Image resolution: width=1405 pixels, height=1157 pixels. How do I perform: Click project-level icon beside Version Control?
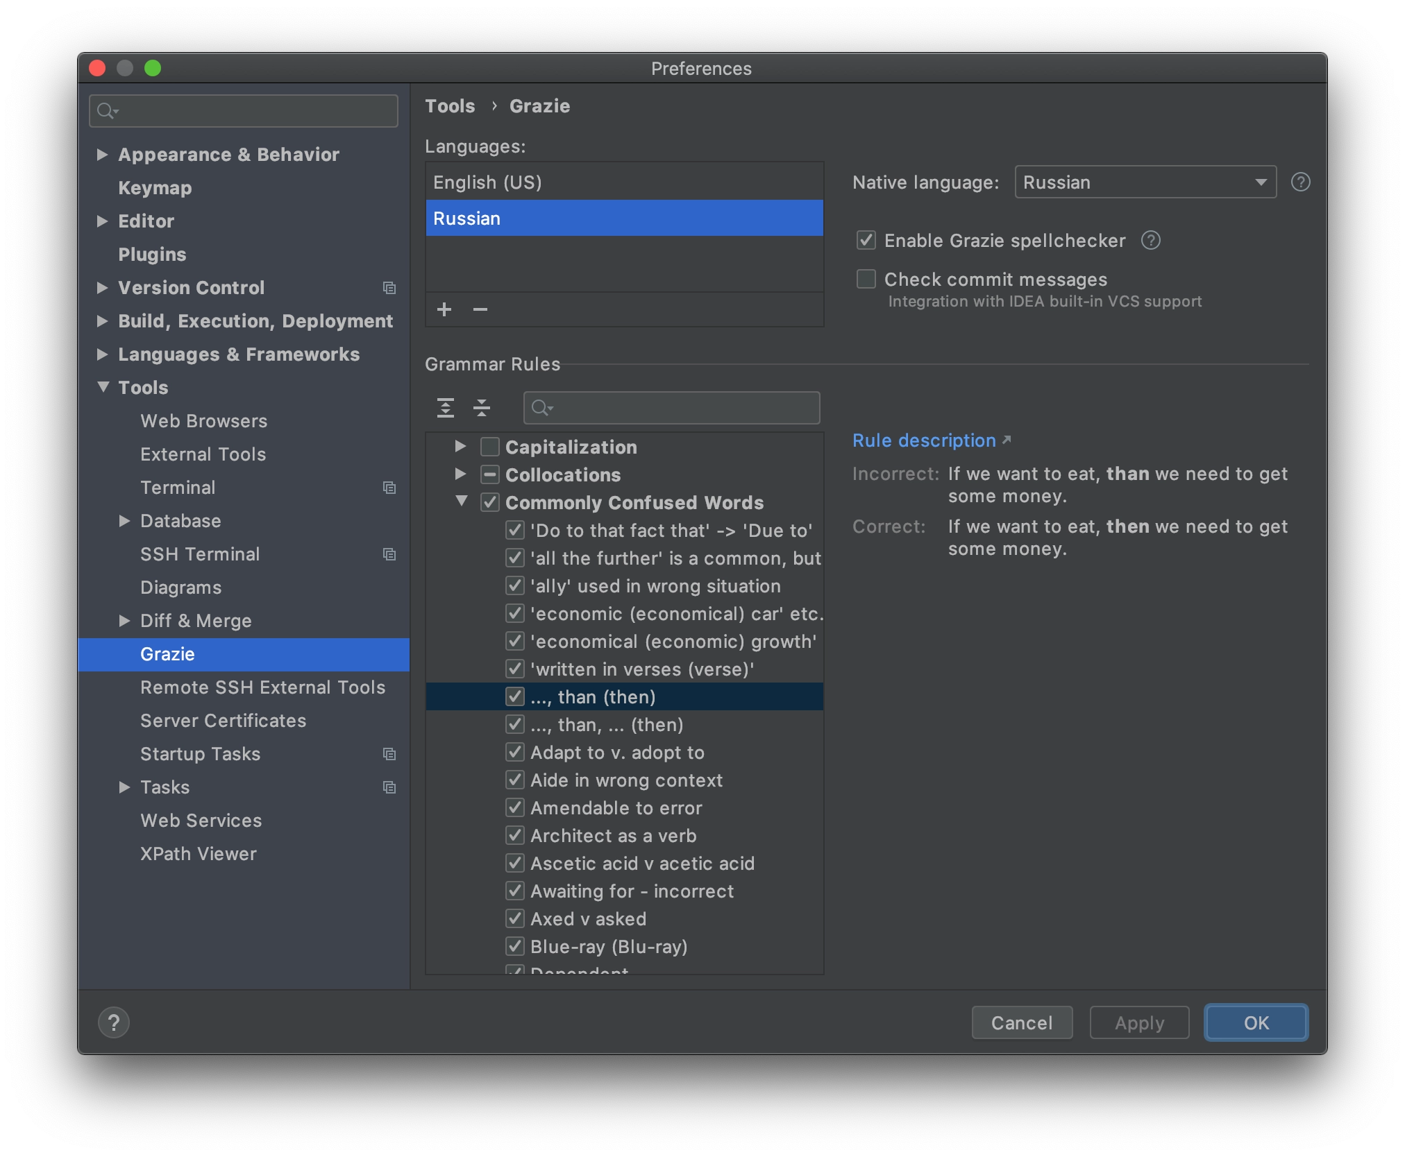coord(389,288)
